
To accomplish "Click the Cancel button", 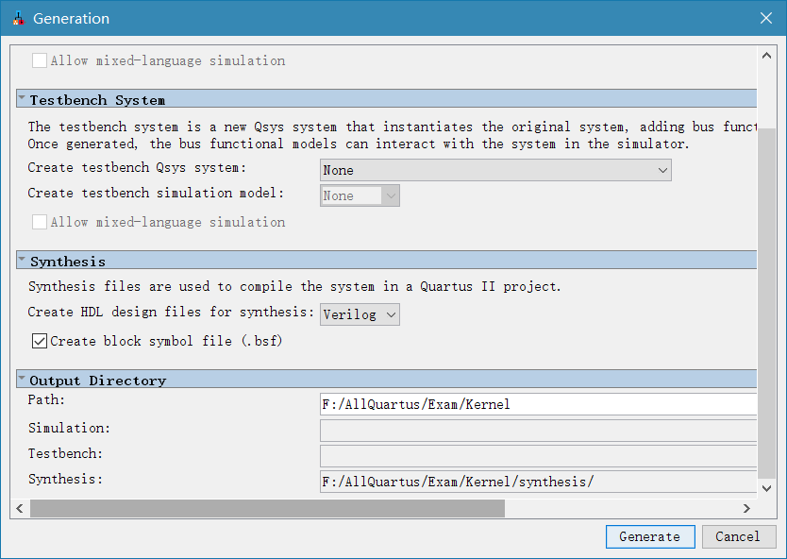I will coord(738,536).
